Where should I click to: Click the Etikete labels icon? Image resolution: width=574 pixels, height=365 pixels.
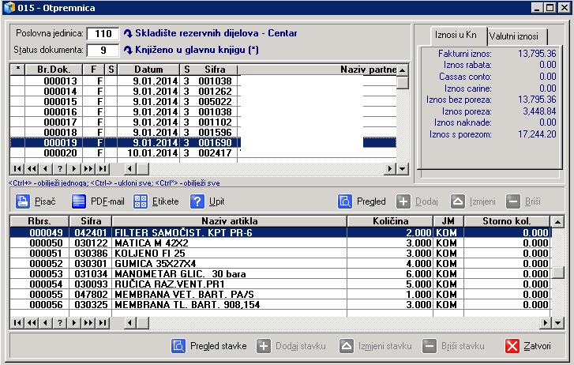click(x=141, y=201)
